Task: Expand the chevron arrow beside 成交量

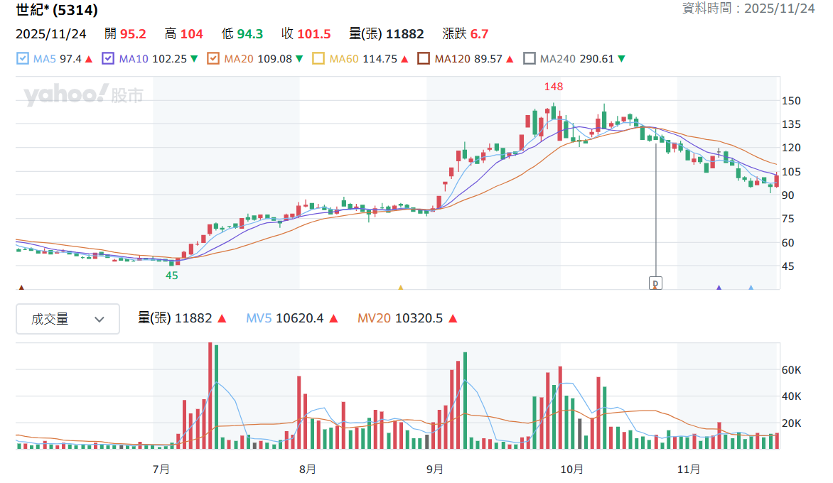Action: click(x=100, y=320)
